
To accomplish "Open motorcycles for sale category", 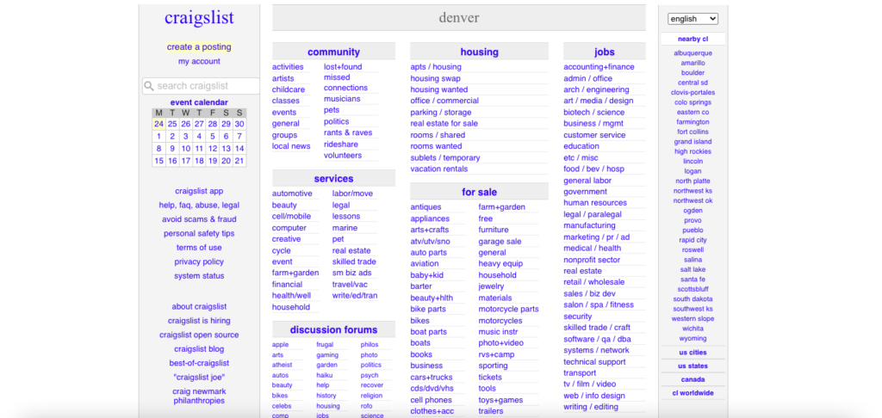I will tap(500, 321).
